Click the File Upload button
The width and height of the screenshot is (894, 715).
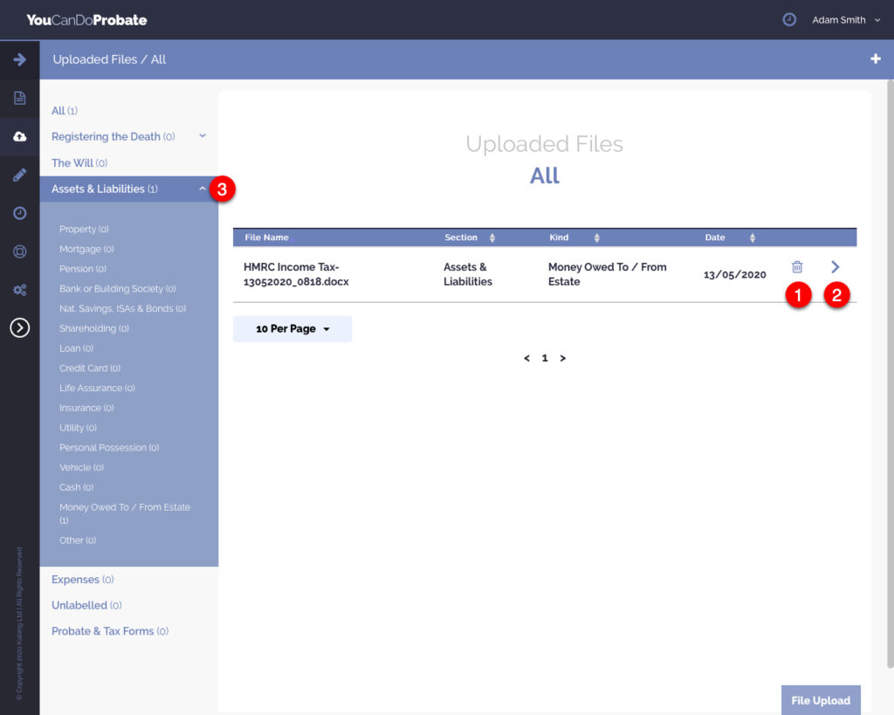point(820,700)
